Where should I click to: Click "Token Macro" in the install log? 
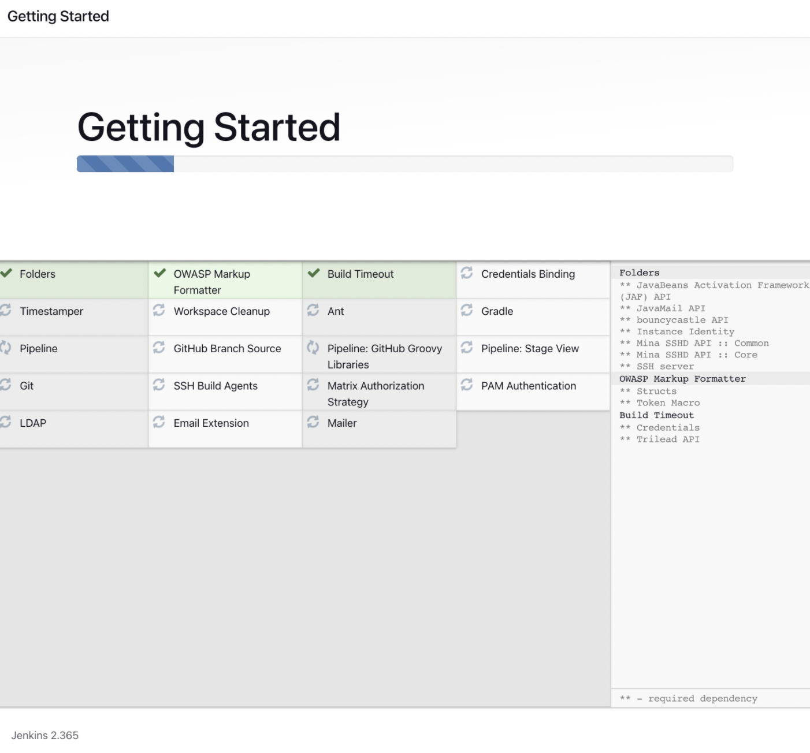668,402
